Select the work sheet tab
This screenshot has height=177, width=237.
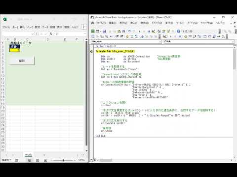coord(28,154)
